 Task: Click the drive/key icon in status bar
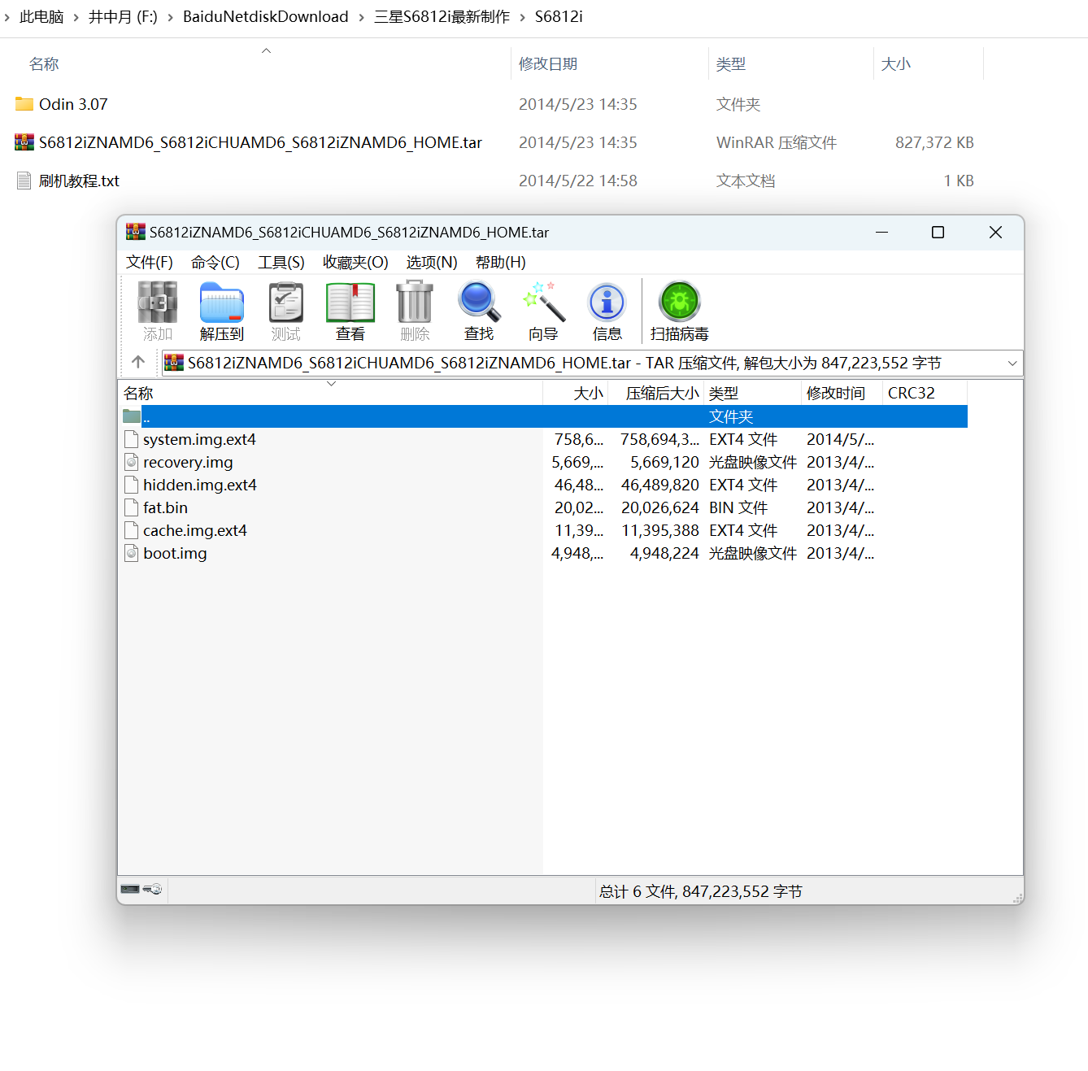coord(141,889)
